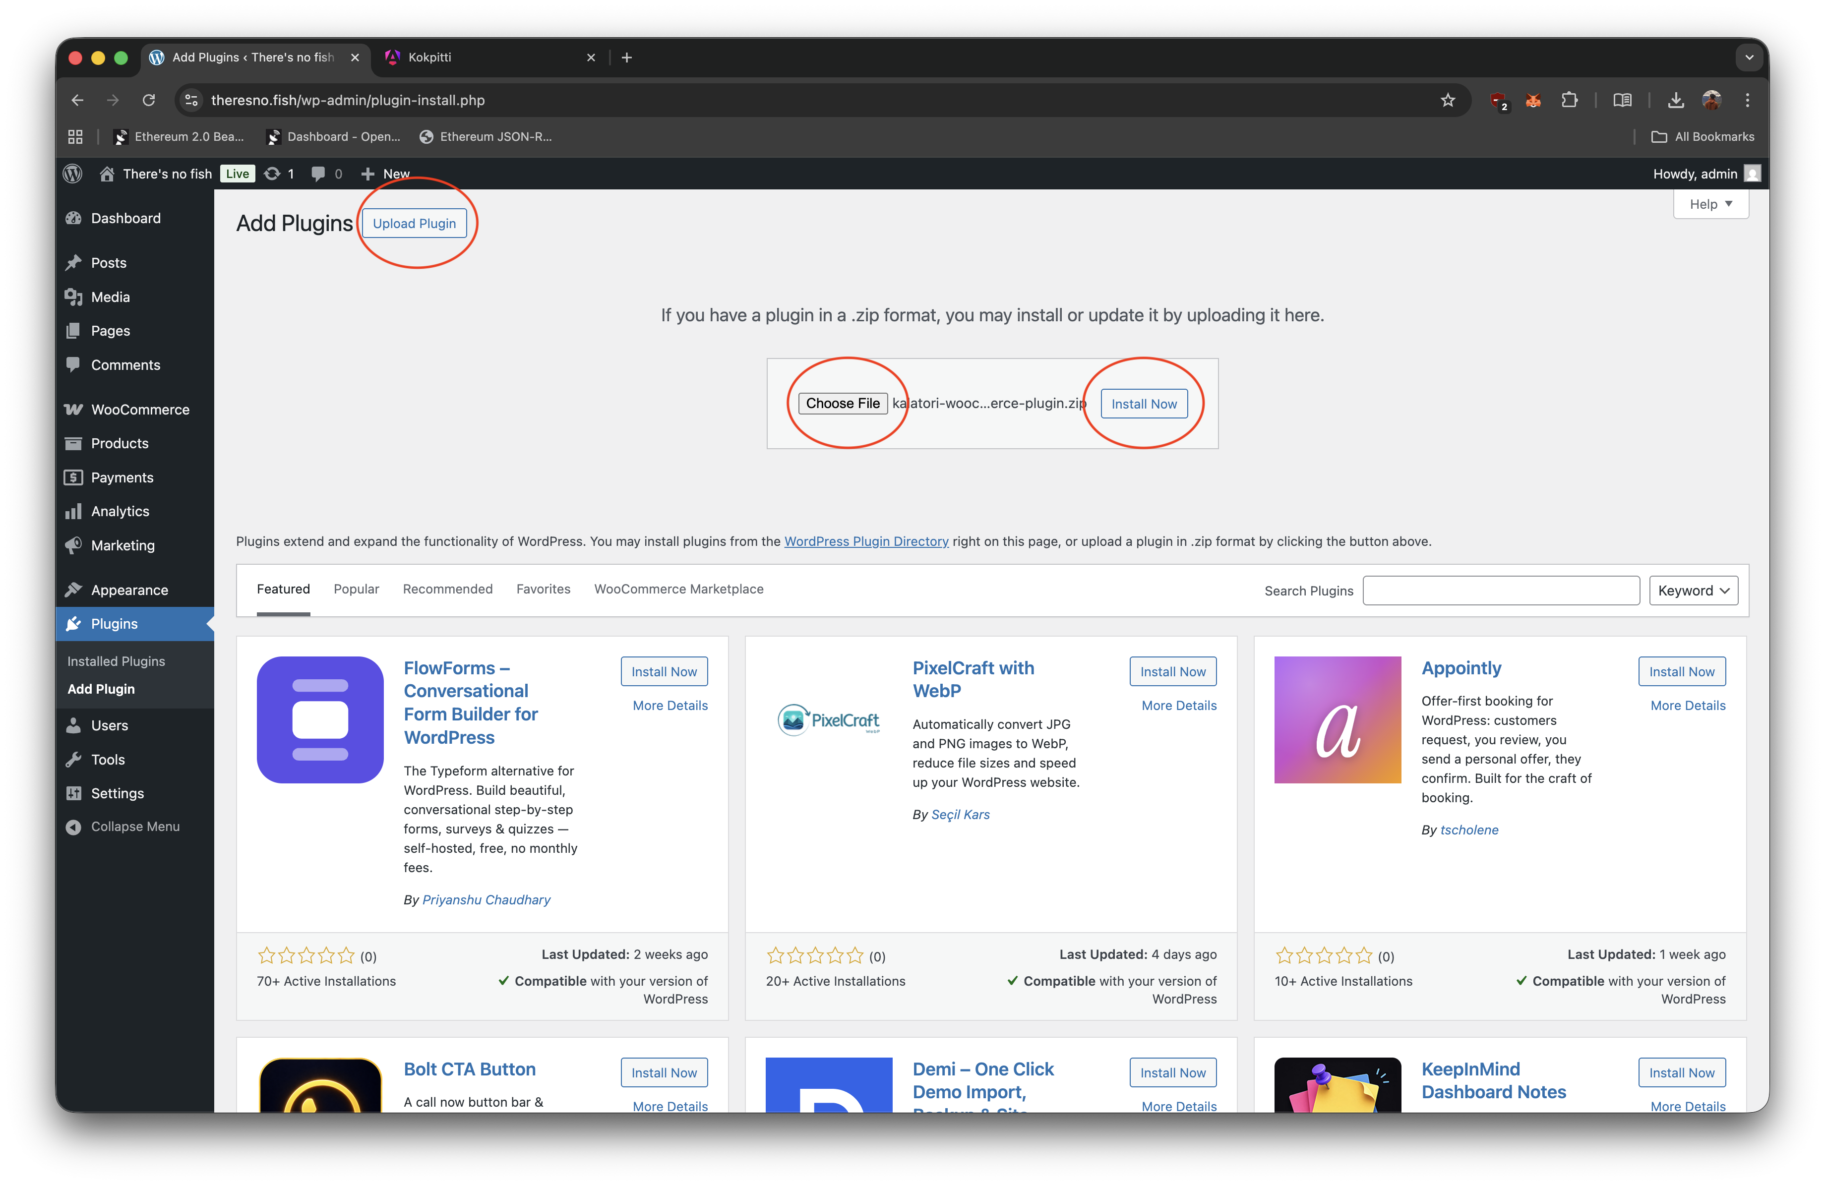Reload the page with the refresh icon
1825x1186 pixels.
click(149, 101)
